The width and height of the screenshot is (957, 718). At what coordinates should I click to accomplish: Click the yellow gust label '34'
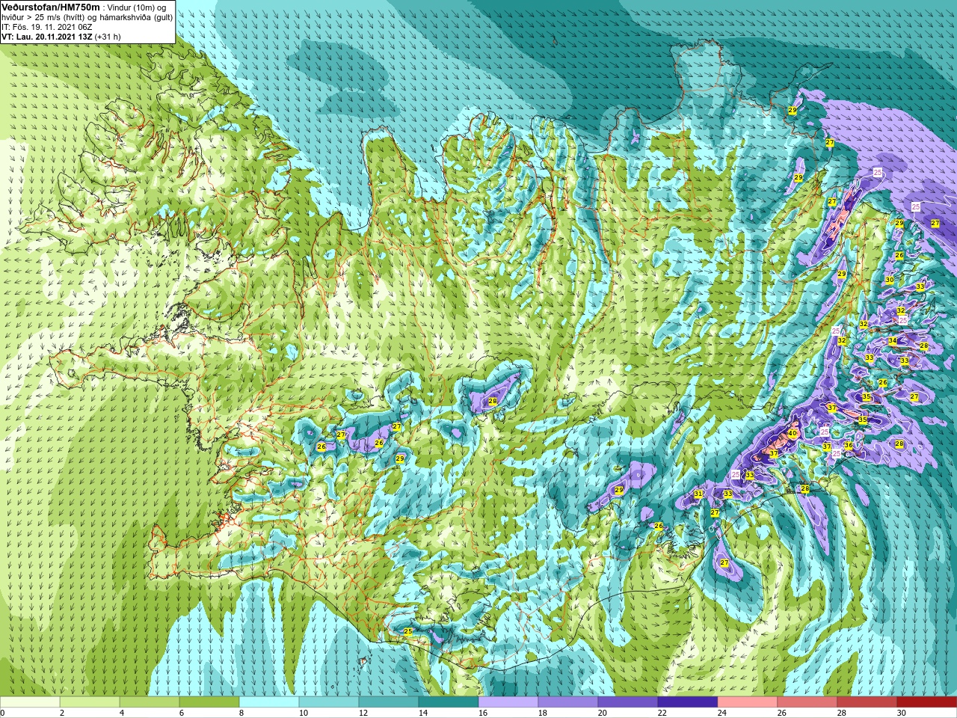pyautogui.click(x=893, y=341)
